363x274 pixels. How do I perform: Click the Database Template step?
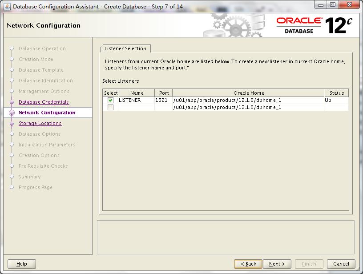tap(41, 70)
